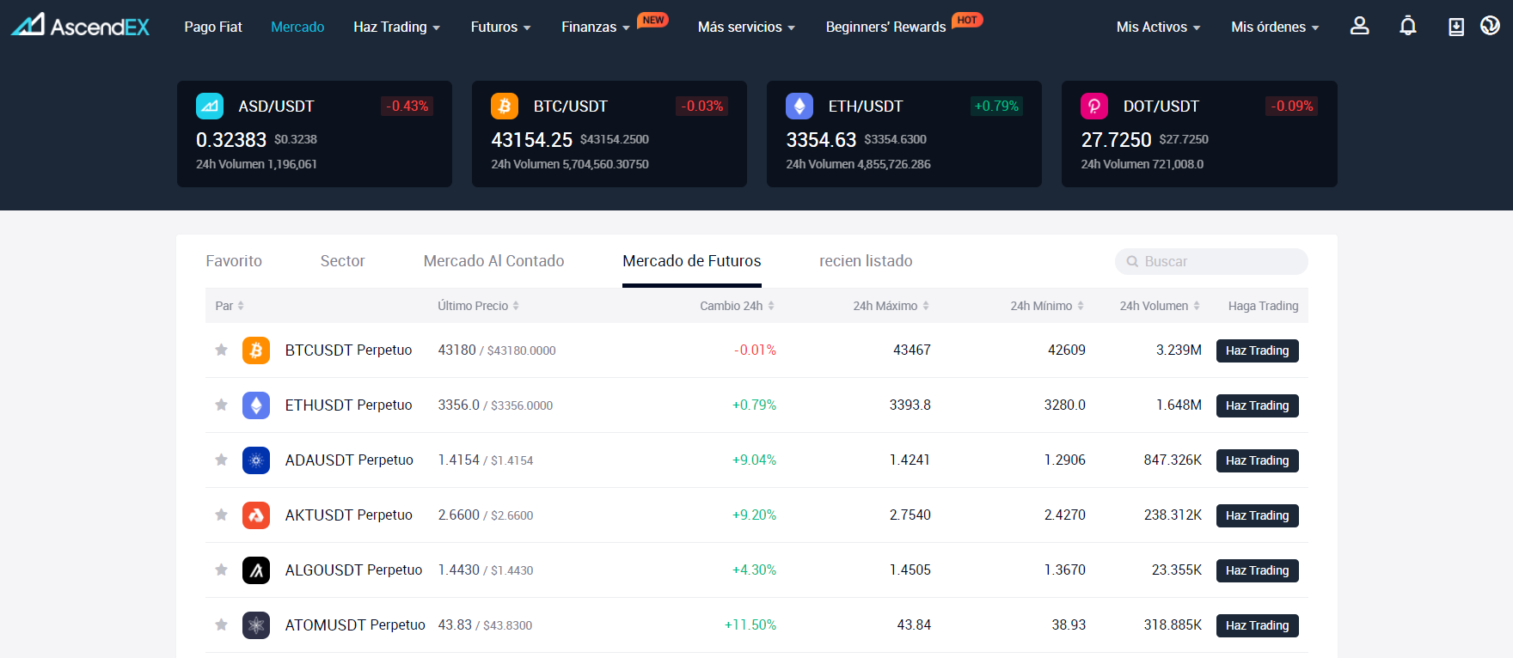
Task: Click the Bitcoin icon in BTCUSDT Perpetuo row
Action: pos(256,350)
